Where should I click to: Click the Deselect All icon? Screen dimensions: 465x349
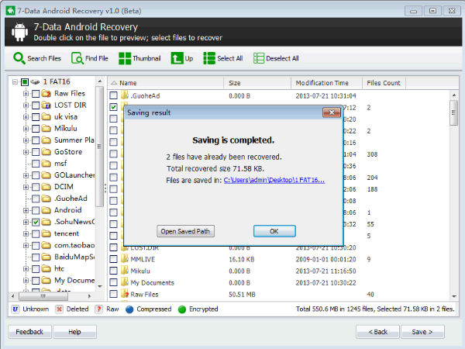tap(258, 58)
